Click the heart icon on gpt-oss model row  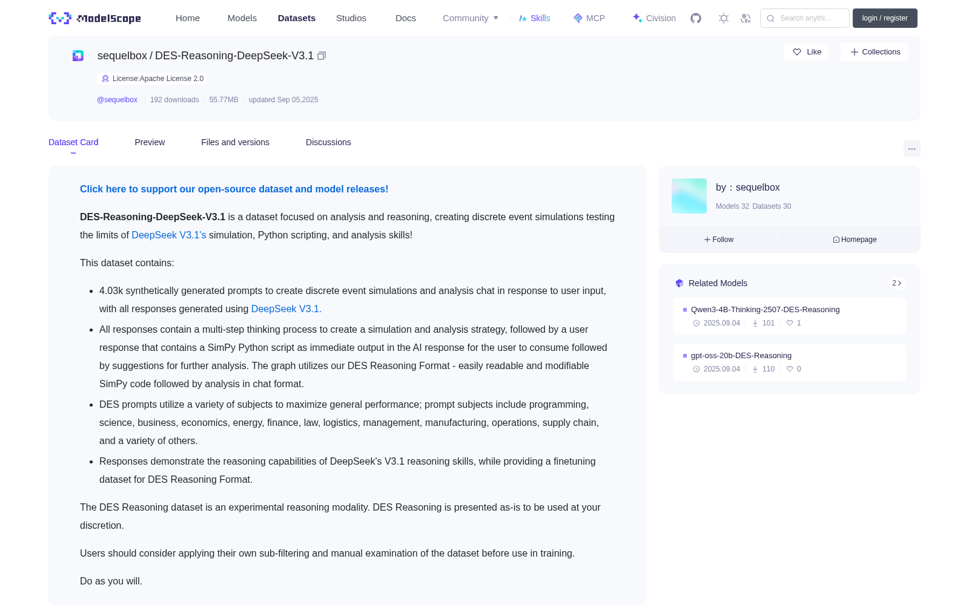(x=790, y=369)
